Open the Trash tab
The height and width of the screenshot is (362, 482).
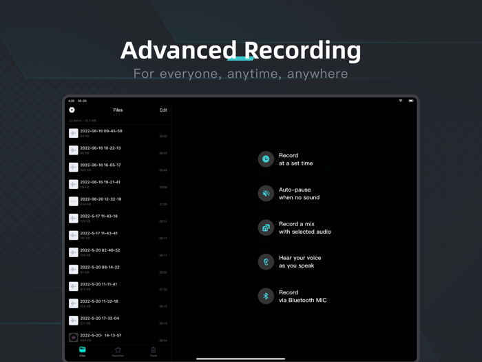click(x=154, y=352)
